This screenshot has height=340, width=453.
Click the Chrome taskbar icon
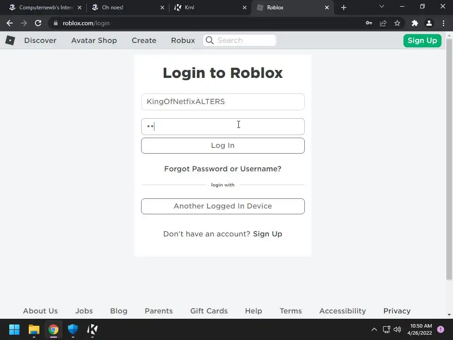click(x=54, y=329)
